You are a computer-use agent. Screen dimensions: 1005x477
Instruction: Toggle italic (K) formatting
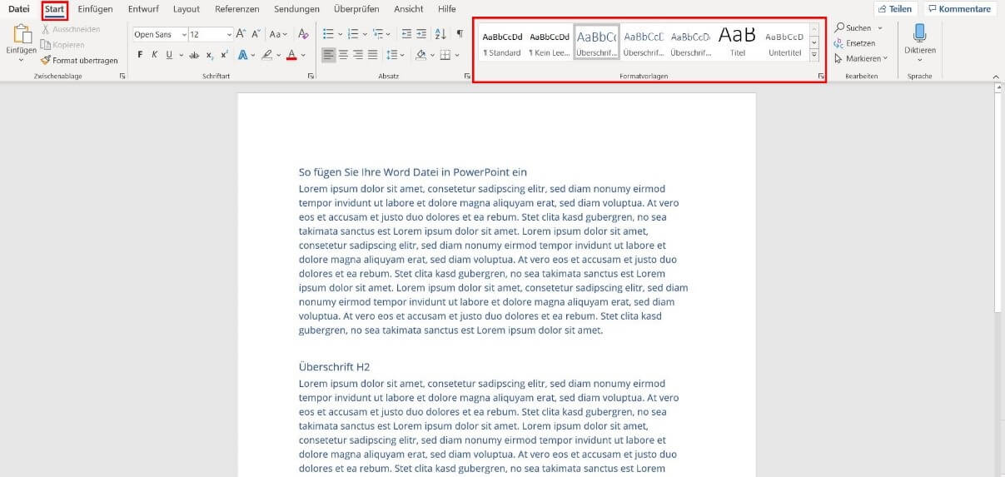pos(154,55)
